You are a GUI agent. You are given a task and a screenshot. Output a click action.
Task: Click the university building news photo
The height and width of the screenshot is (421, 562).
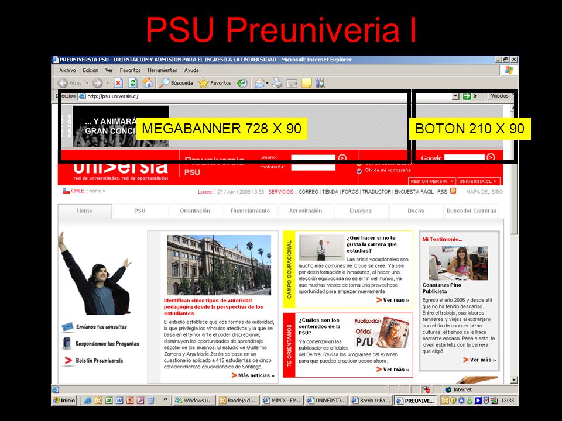click(219, 265)
